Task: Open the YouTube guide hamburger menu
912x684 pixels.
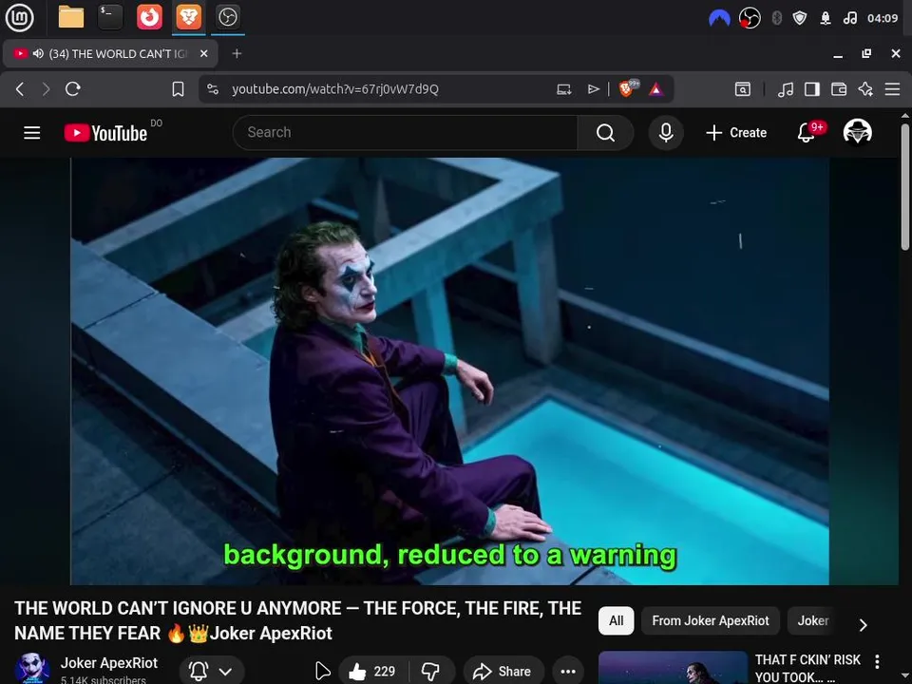Action: click(x=32, y=133)
